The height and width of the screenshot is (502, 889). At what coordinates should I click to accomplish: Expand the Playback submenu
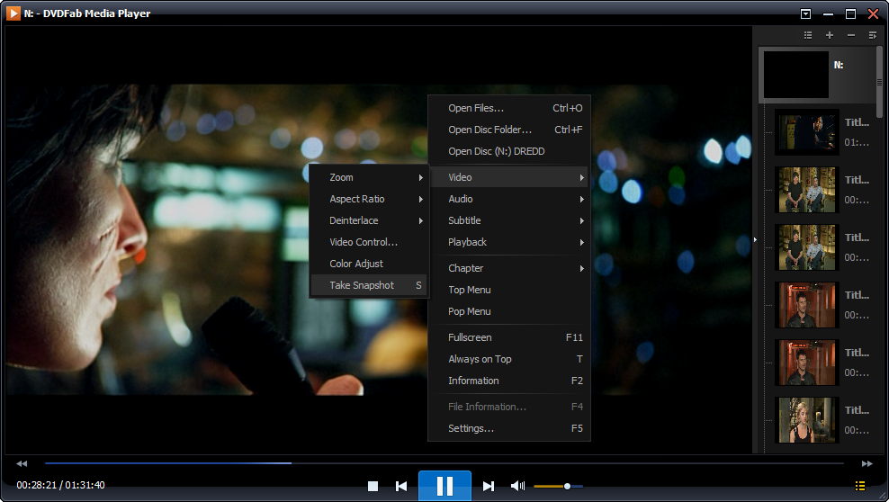509,242
